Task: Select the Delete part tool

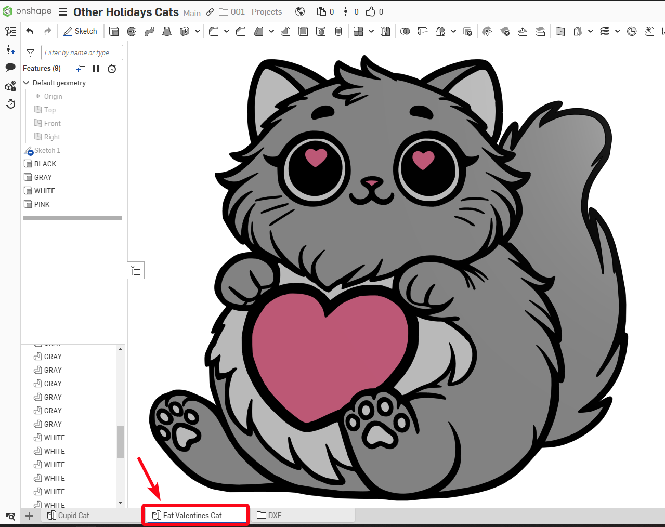Action: pyautogui.click(x=467, y=31)
